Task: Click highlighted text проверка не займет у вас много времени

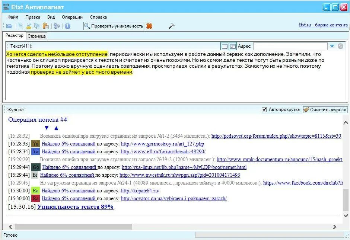Action: click(82, 72)
